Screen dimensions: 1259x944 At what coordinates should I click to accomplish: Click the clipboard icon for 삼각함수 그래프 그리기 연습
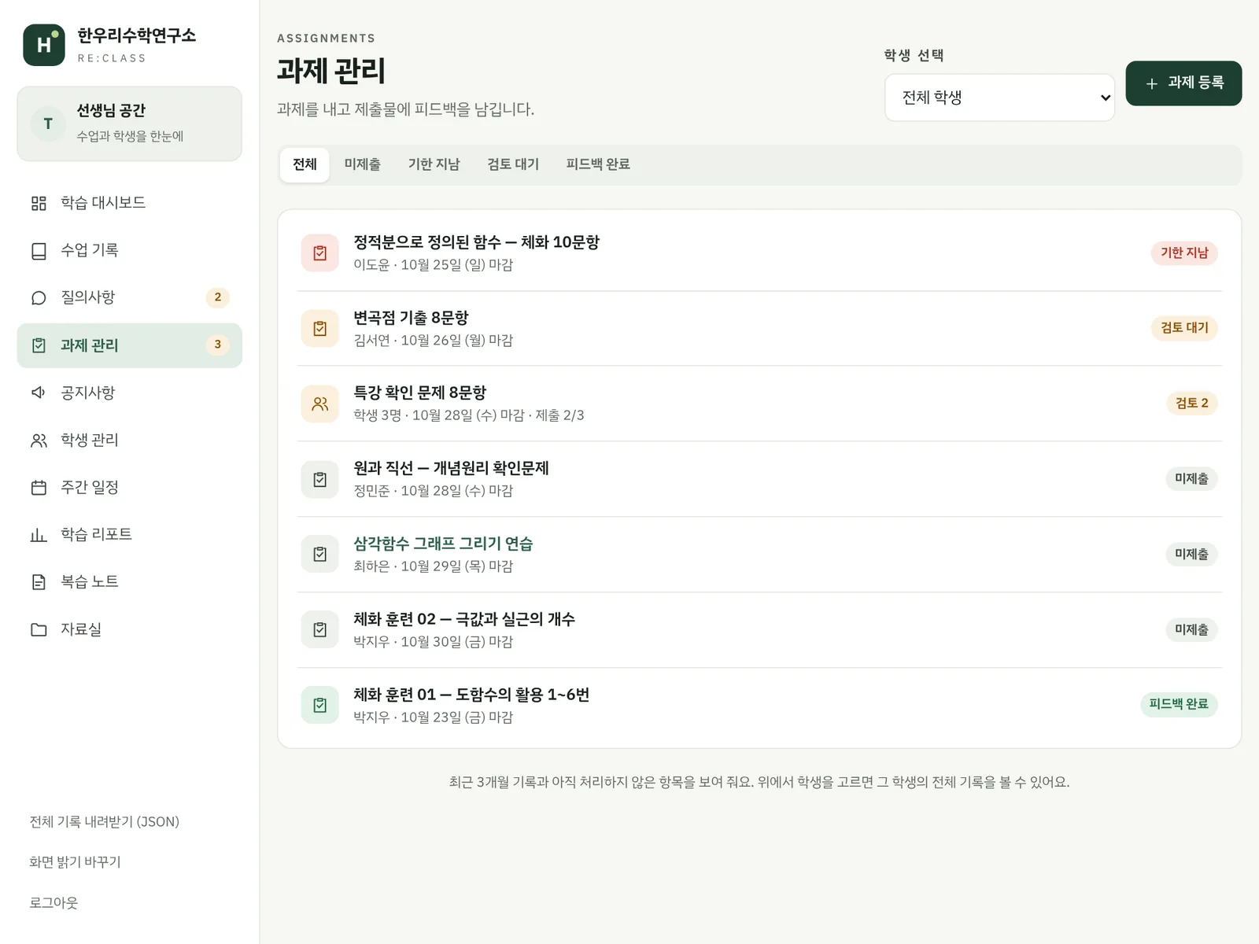click(320, 554)
